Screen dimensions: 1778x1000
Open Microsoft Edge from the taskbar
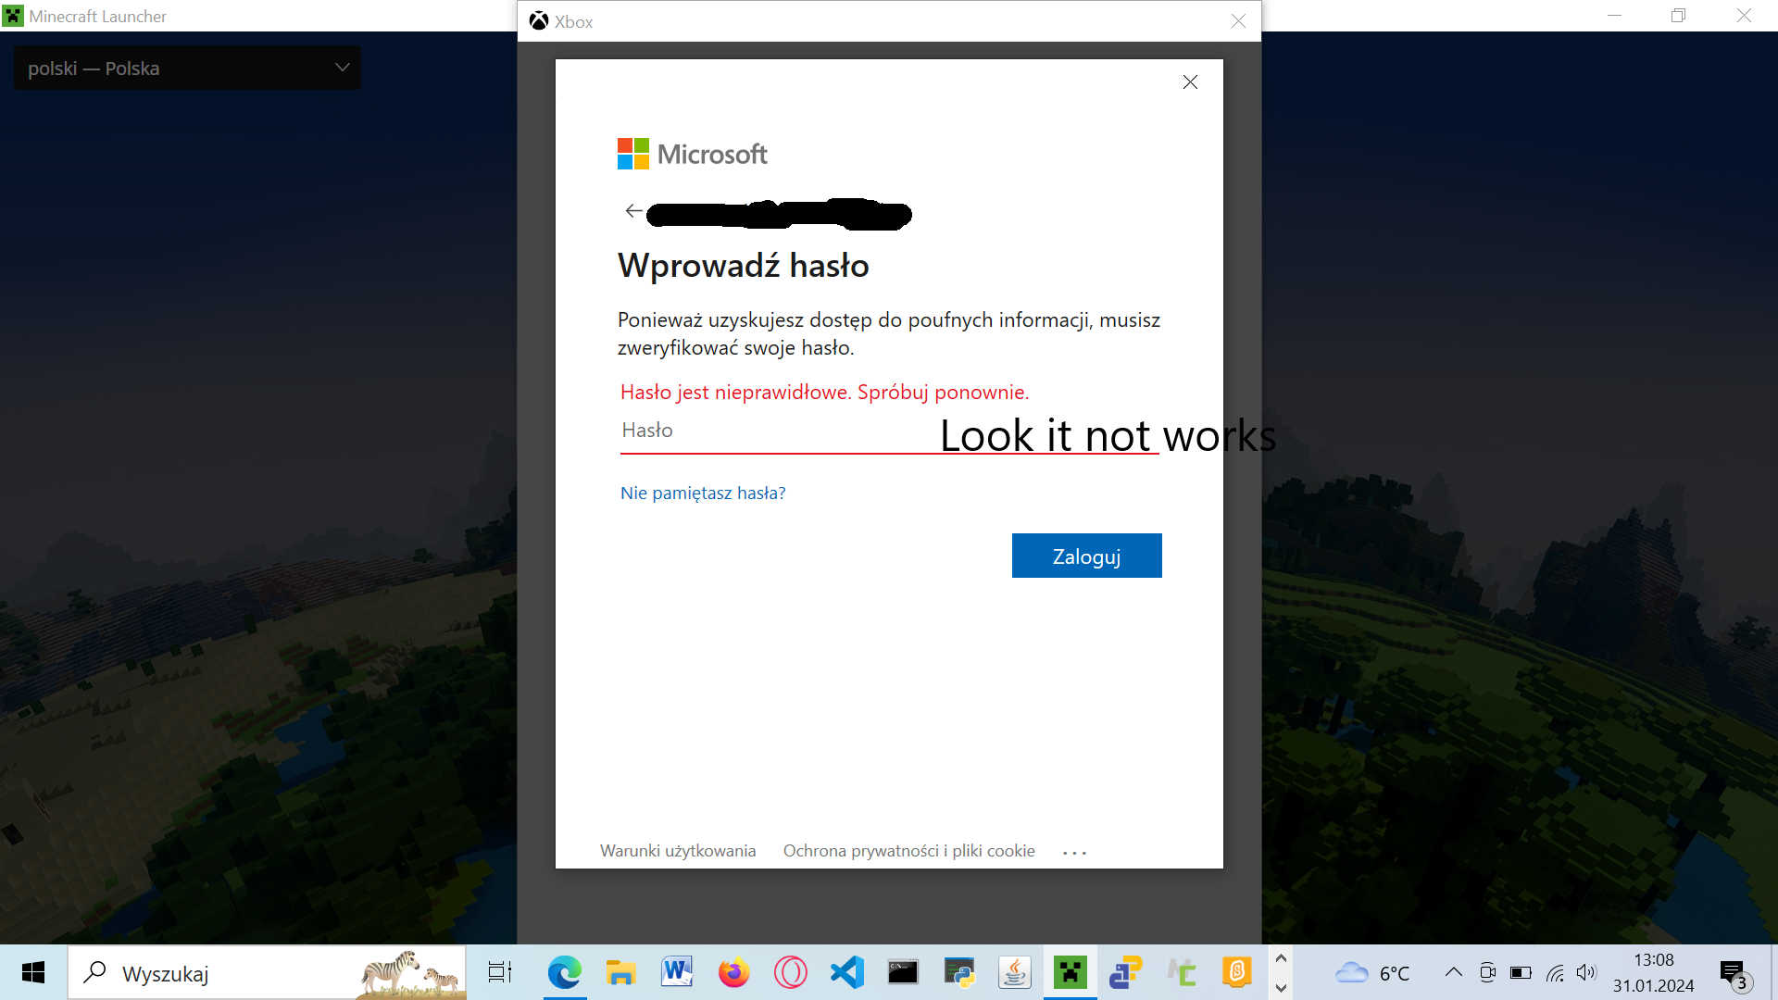(564, 972)
